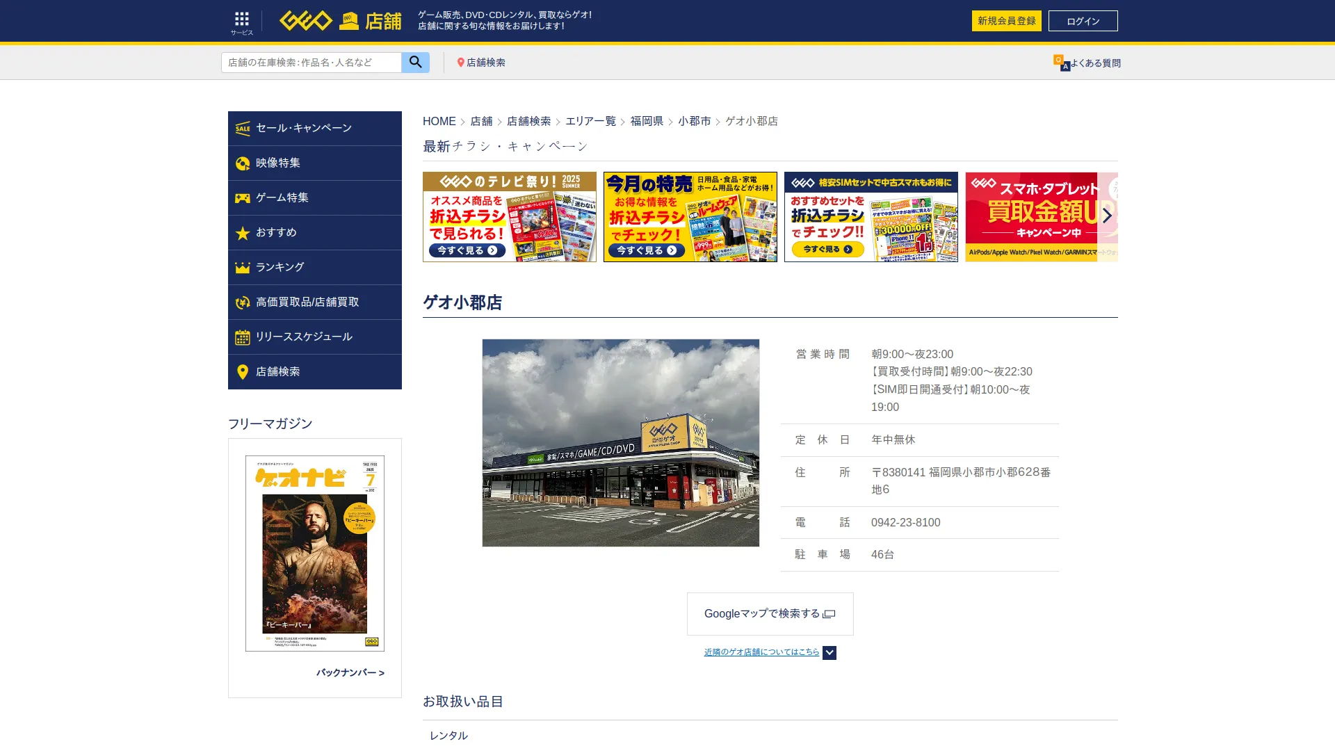Open ランキング menu item

click(x=315, y=267)
